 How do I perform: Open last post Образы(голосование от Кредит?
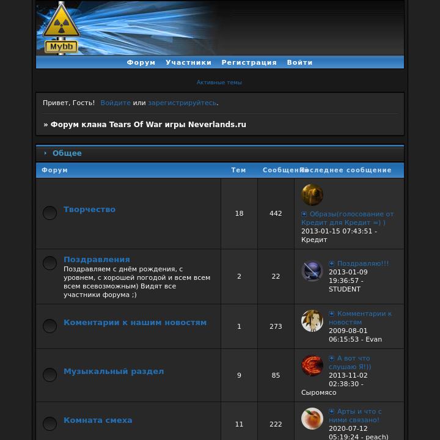pos(348,218)
